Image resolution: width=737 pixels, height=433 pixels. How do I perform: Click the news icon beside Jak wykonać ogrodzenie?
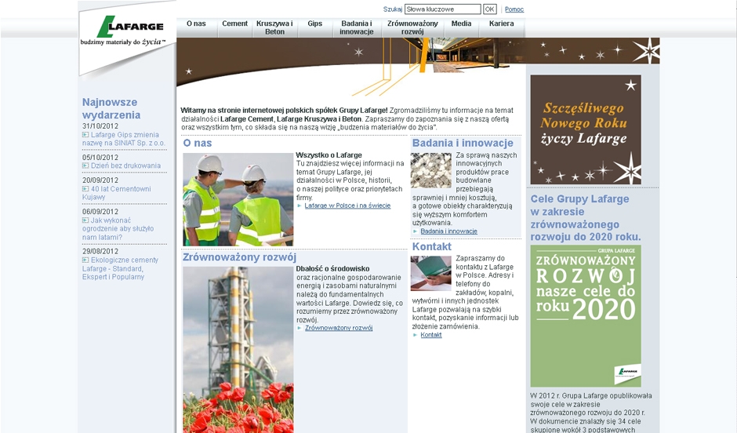[x=85, y=220]
